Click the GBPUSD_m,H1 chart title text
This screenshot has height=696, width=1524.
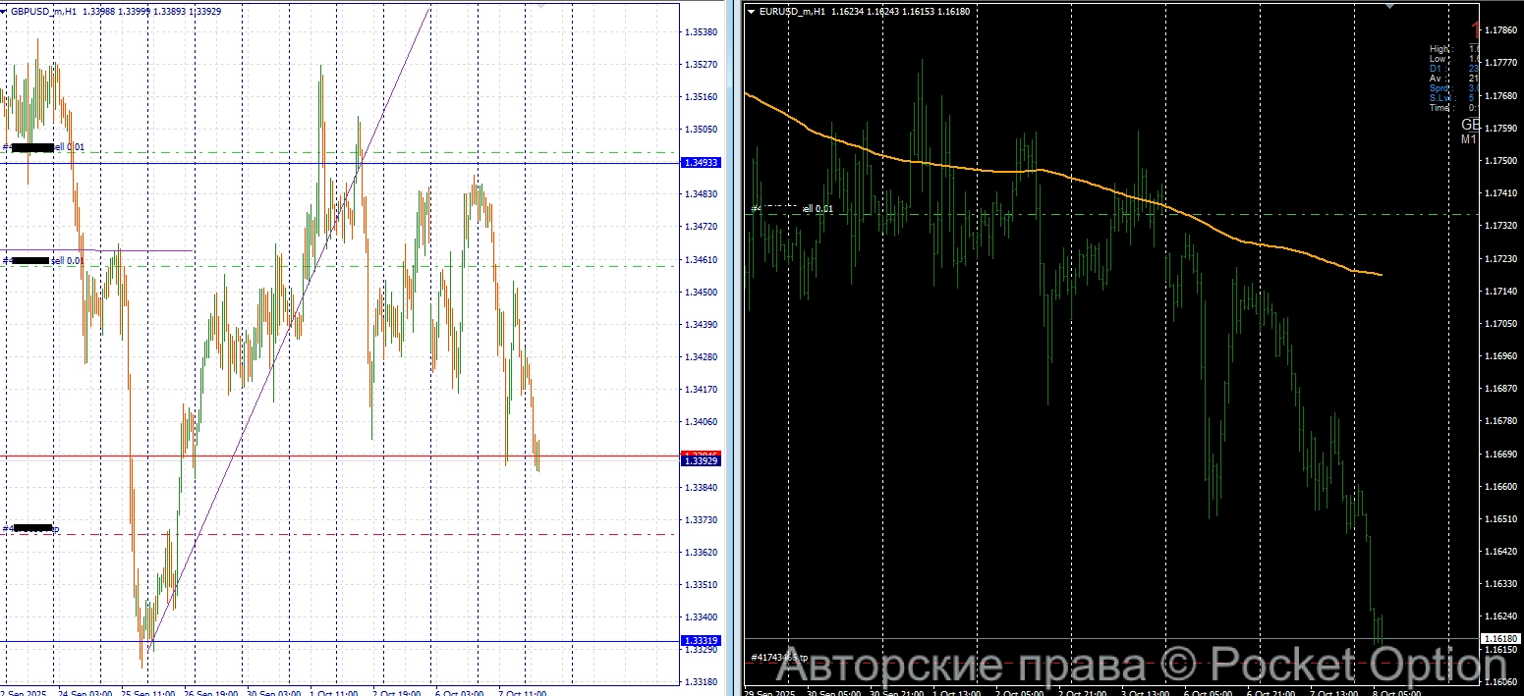pos(44,12)
